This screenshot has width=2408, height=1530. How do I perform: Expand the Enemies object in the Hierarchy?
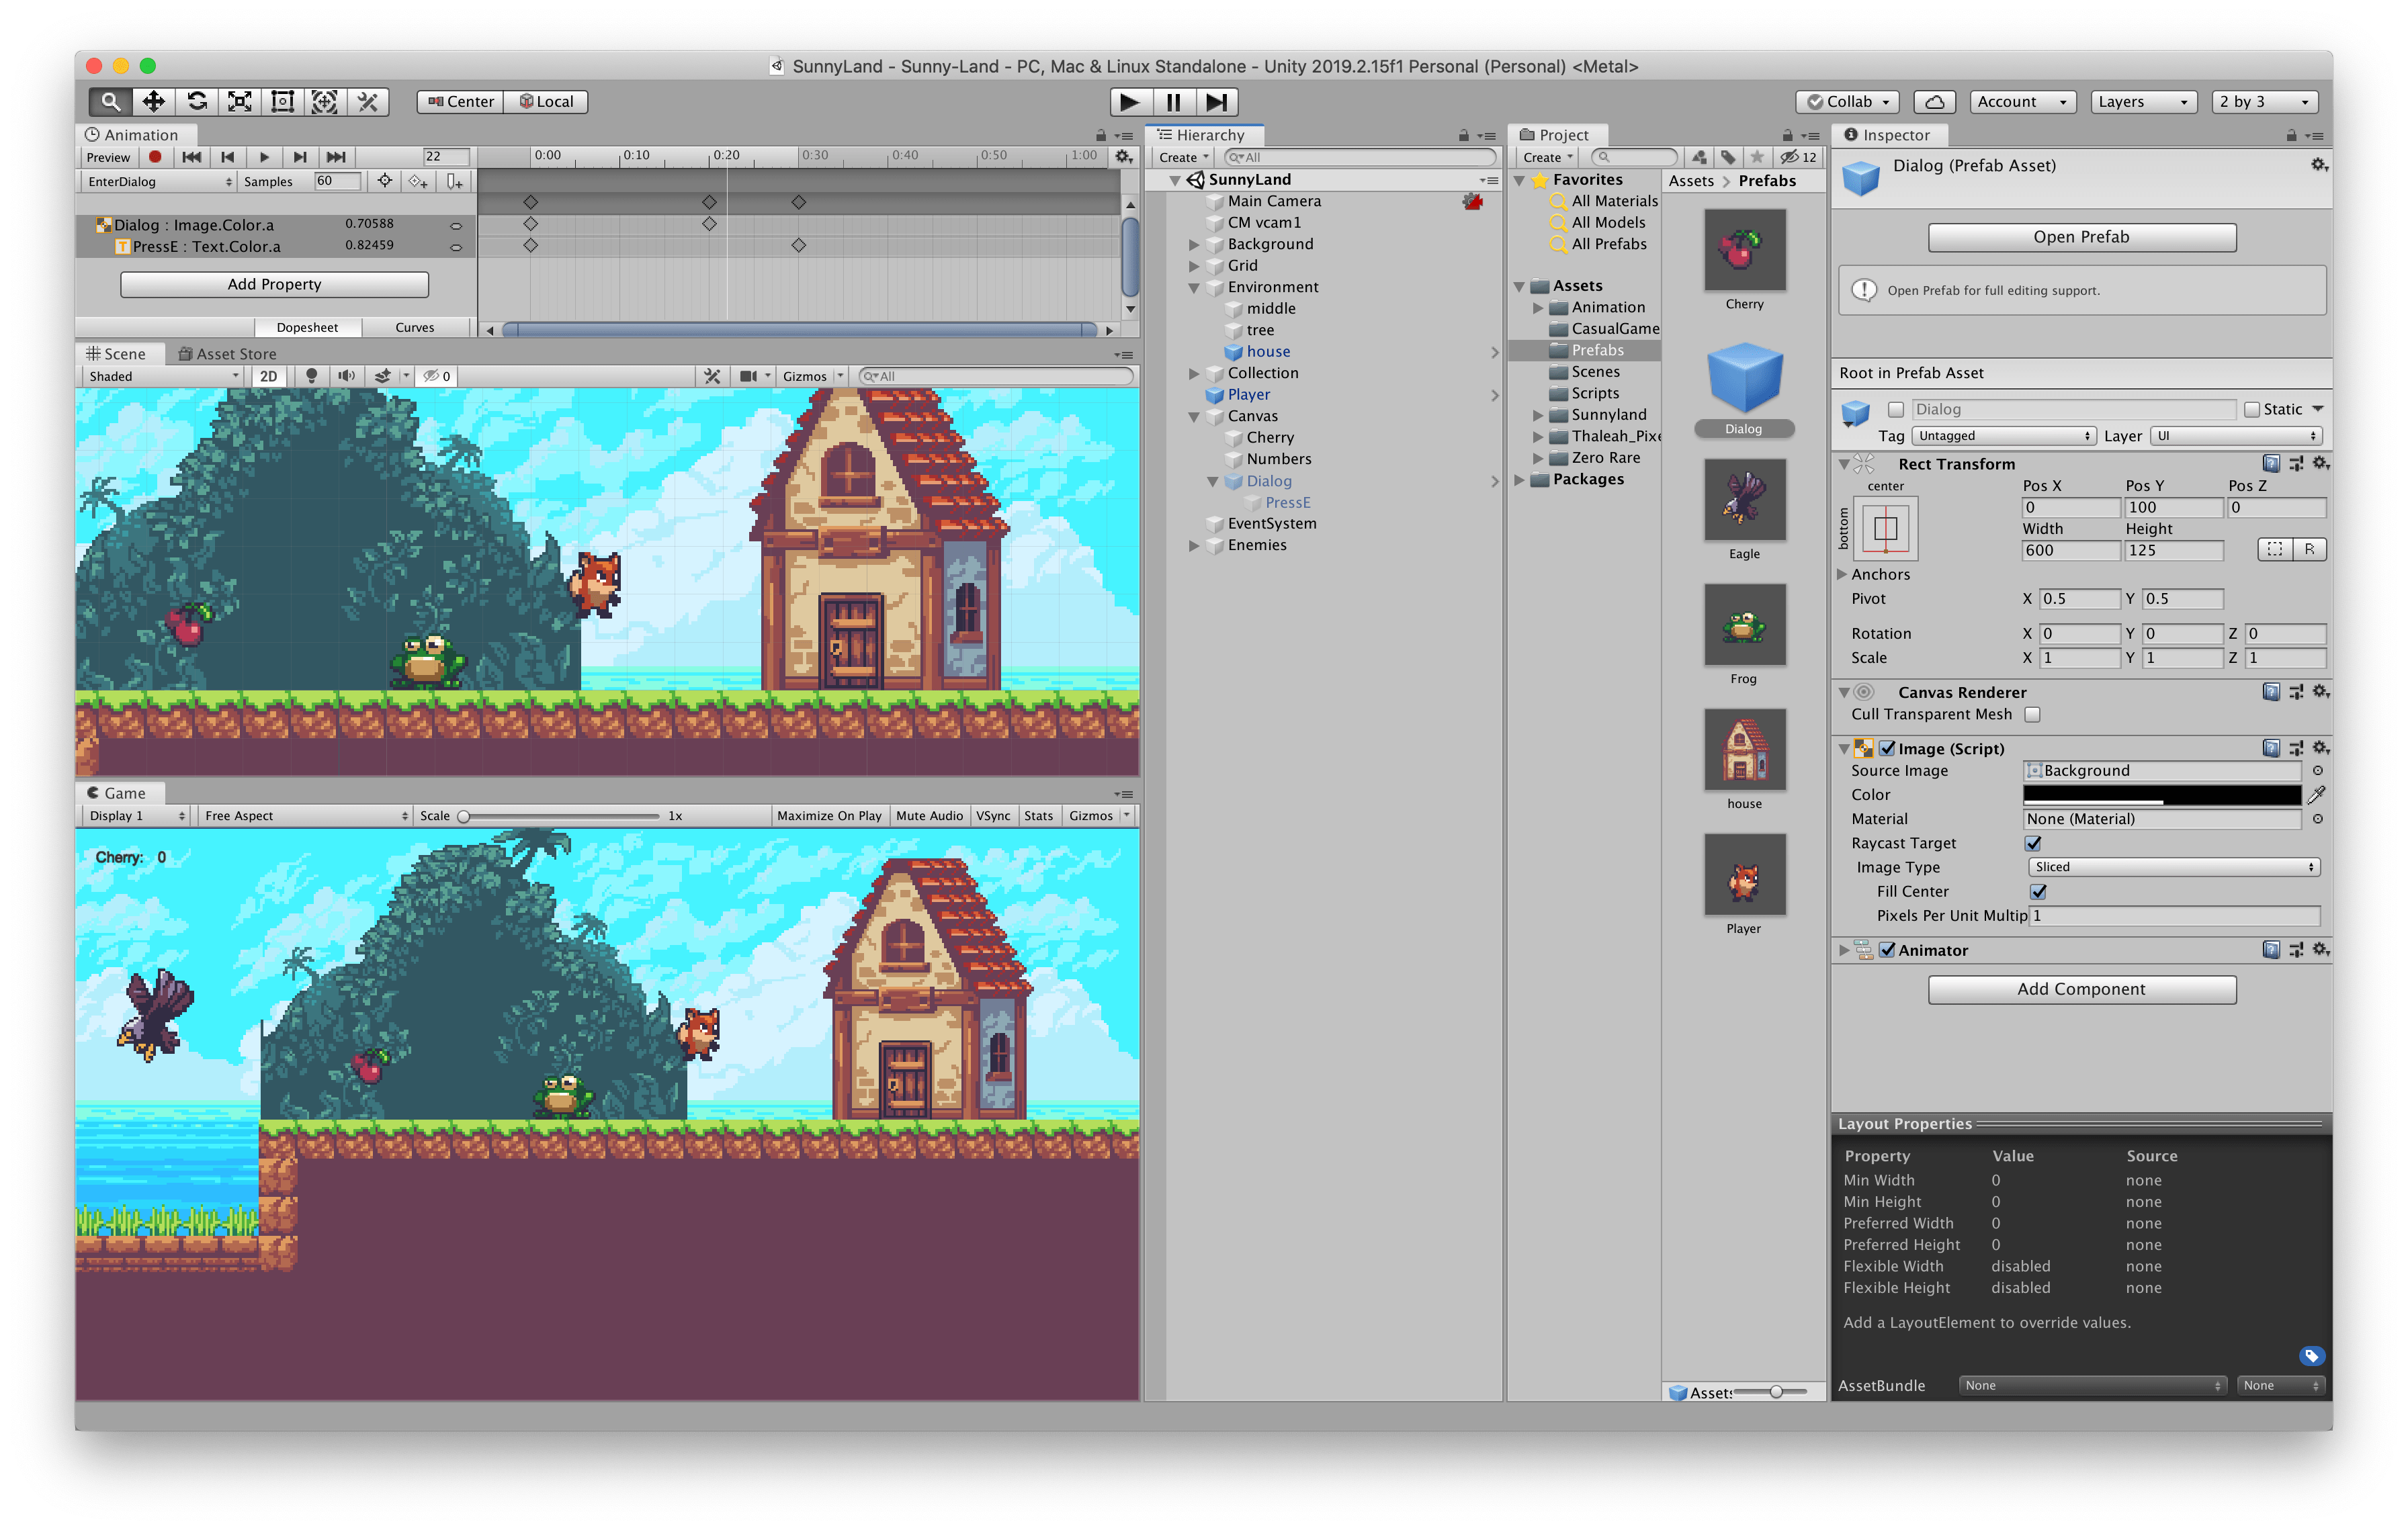[1194, 545]
